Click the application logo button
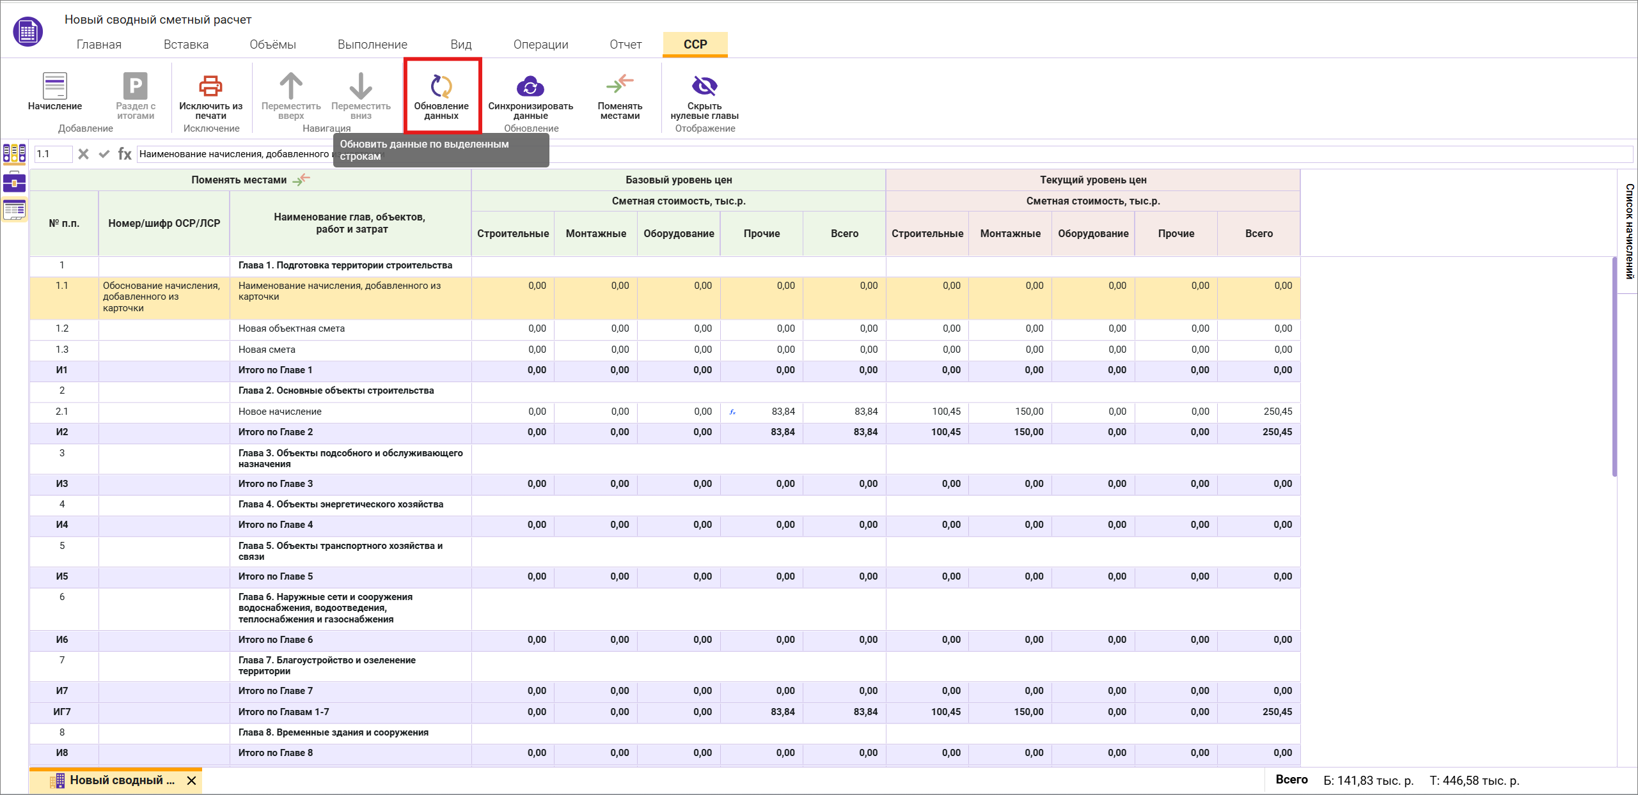 click(x=28, y=31)
